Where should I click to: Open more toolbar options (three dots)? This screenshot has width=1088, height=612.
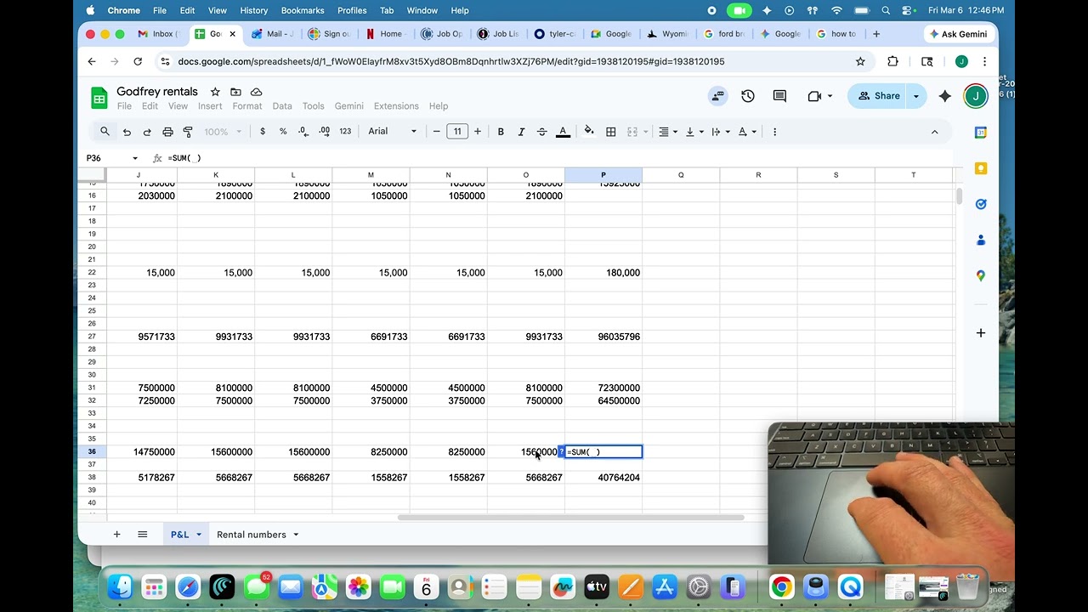click(774, 132)
